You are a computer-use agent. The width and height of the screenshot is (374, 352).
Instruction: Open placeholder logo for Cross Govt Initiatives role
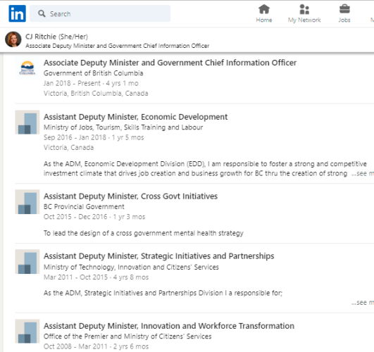(27, 202)
